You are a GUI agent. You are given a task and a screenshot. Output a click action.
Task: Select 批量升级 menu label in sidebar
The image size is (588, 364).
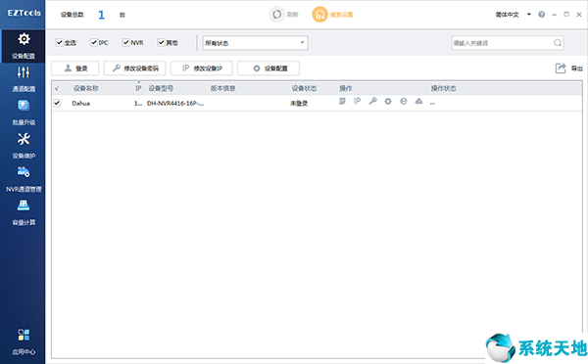pyautogui.click(x=24, y=122)
